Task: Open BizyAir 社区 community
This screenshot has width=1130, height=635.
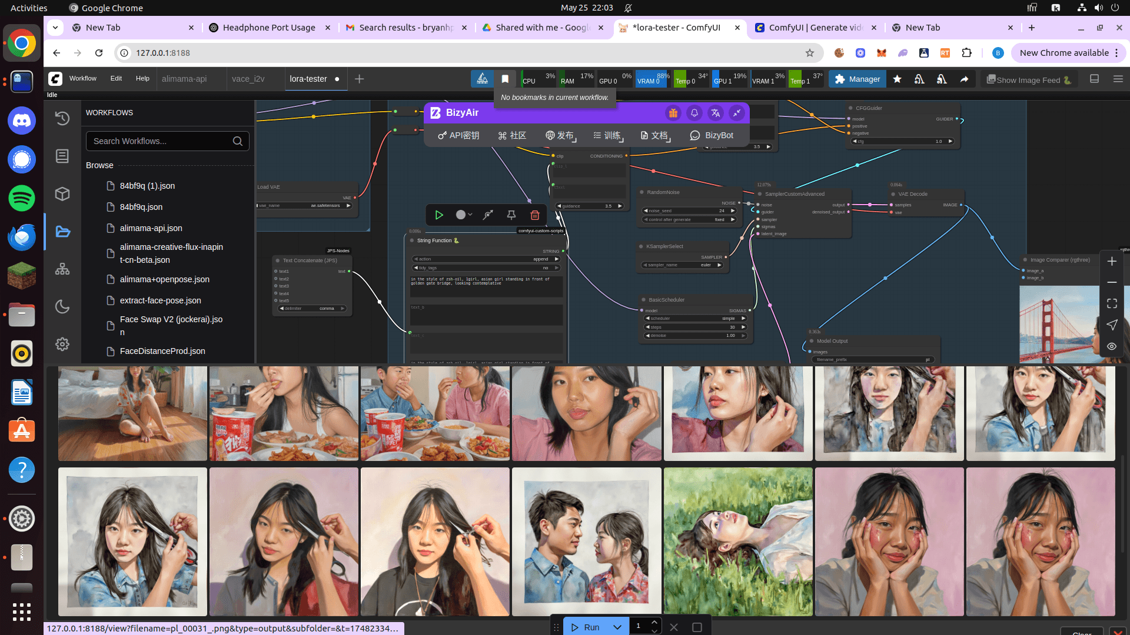Action: click(512, 135)
